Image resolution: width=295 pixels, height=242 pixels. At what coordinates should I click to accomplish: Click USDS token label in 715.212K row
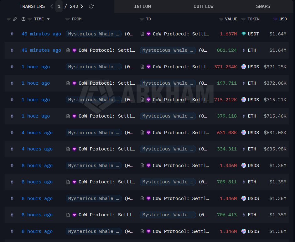click(253, 100)
